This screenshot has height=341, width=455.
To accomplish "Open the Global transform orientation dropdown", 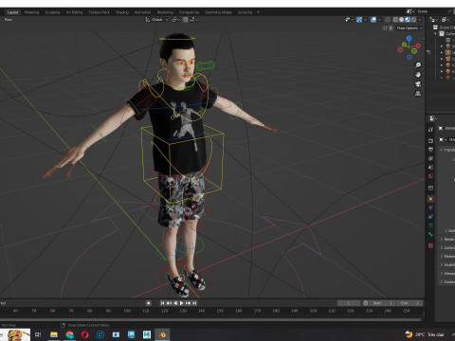I will 156,20.
